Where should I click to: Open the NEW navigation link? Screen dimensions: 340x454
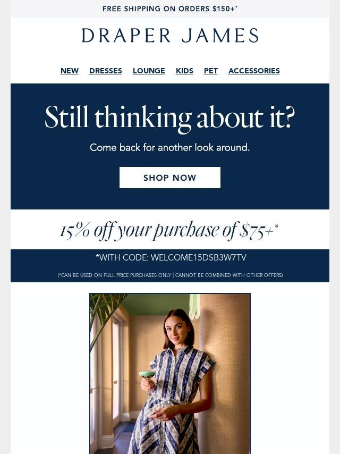[x=70, y=71]
